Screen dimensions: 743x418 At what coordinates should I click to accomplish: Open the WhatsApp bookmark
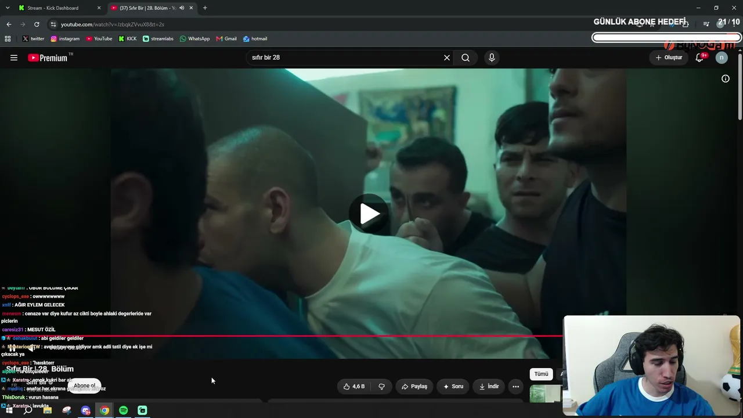[x=195, y=39]
